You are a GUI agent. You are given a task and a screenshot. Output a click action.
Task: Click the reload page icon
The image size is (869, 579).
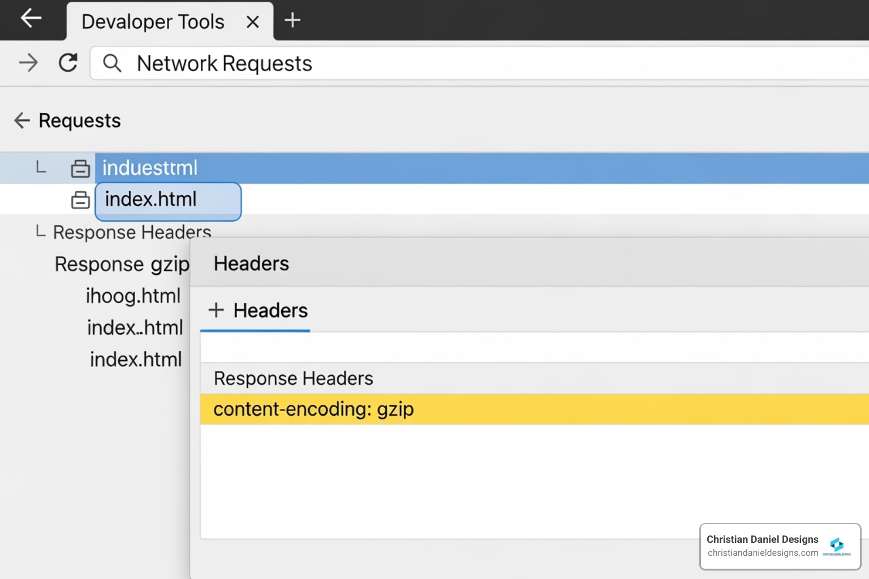pyautogui.click(x=68, y=63)
